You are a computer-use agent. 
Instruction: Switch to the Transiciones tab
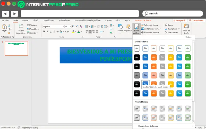(49, 20)
